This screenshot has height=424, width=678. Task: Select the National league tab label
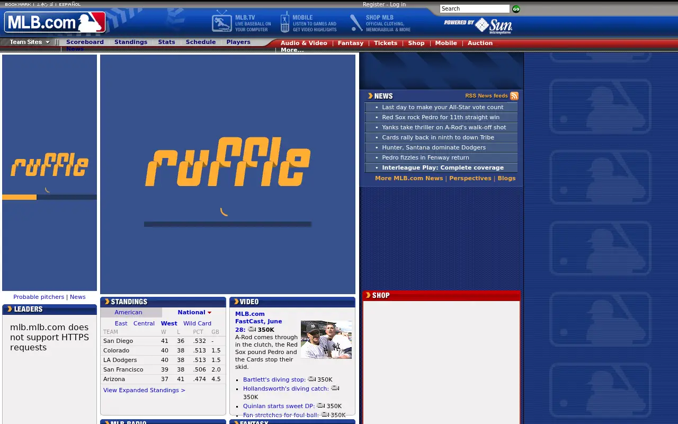[191, 312]
